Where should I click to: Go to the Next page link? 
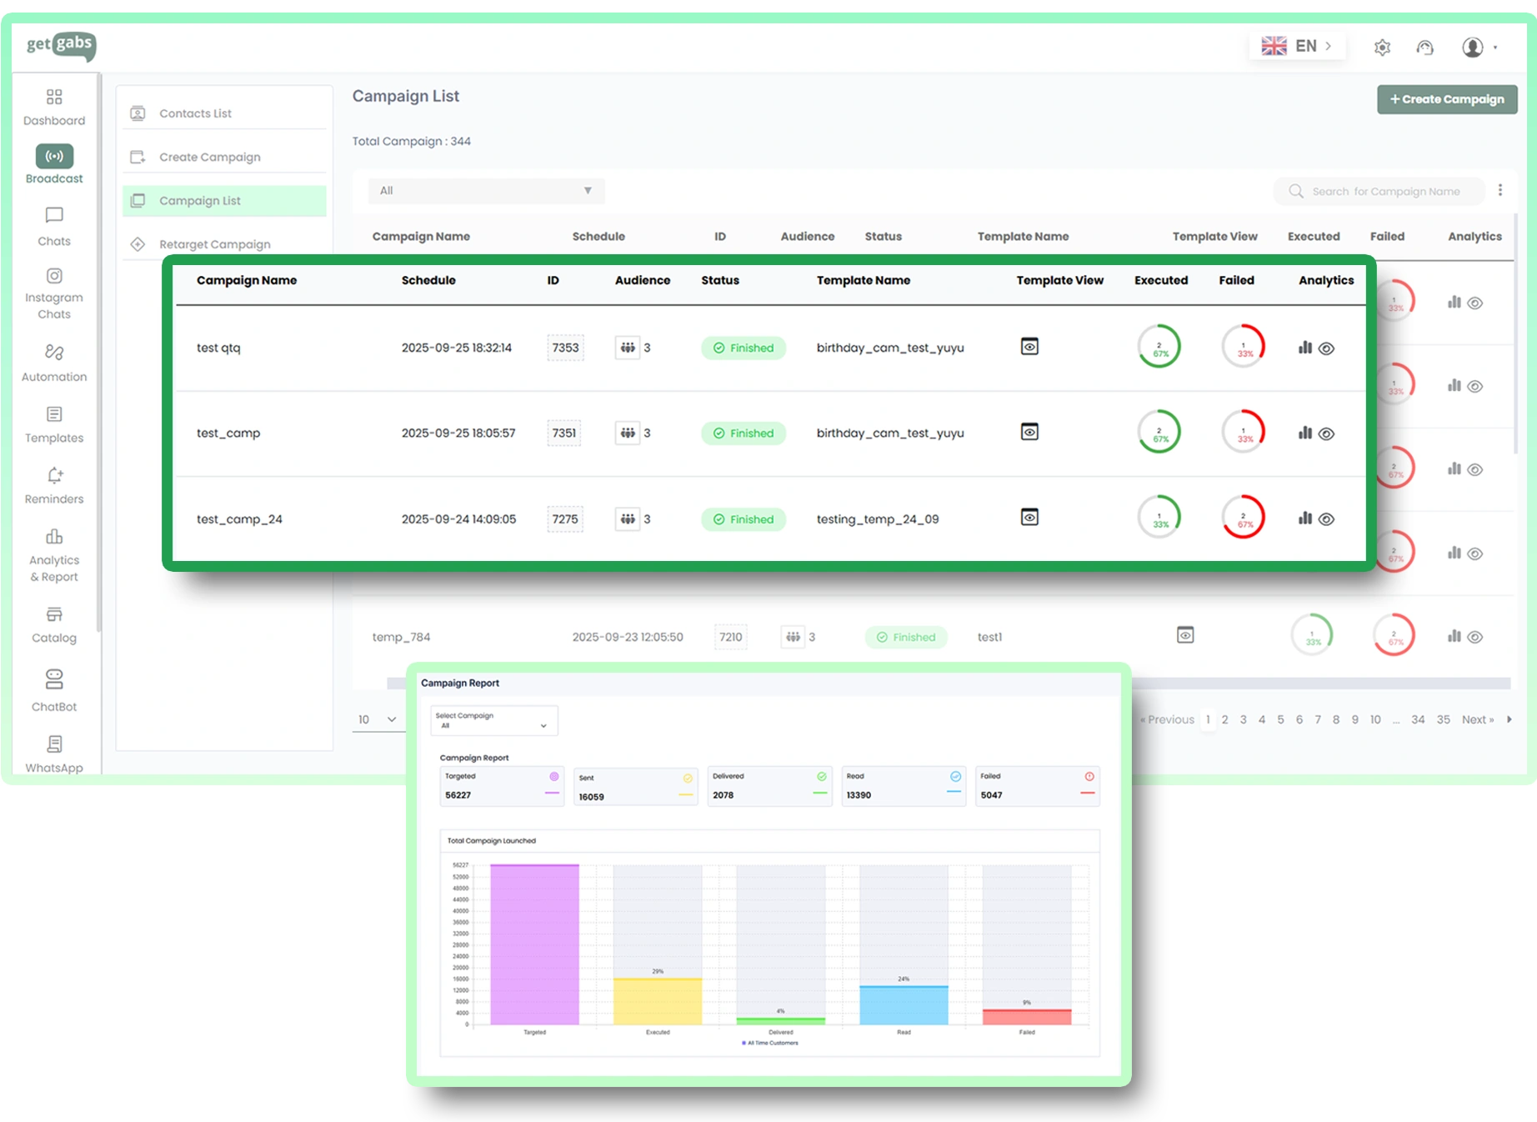click(1477, 719)
